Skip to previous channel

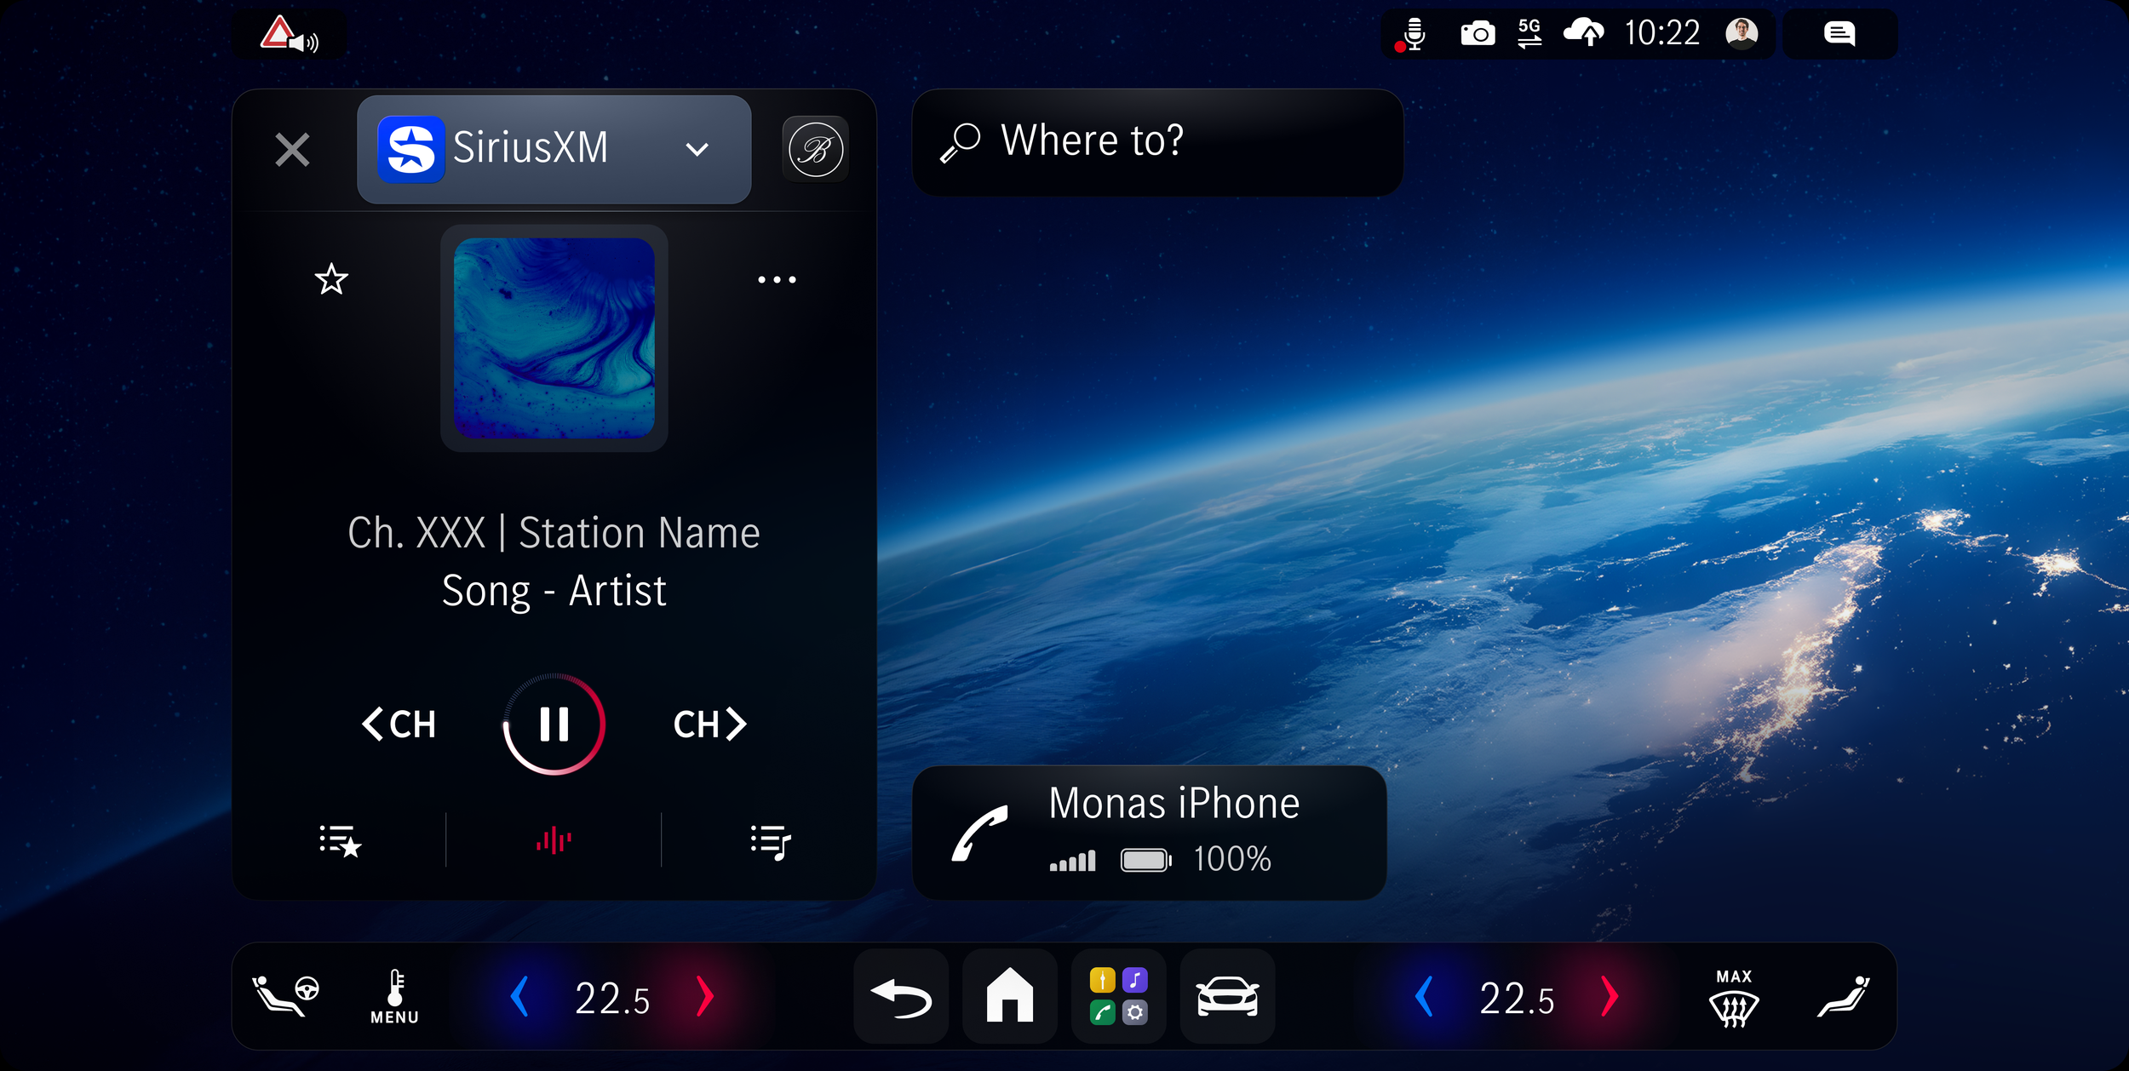(x=399, y=724)
